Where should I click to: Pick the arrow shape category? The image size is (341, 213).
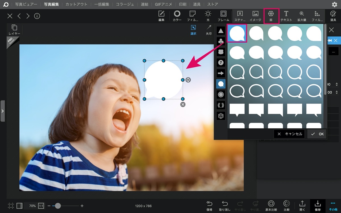click(x=221, y=73)
